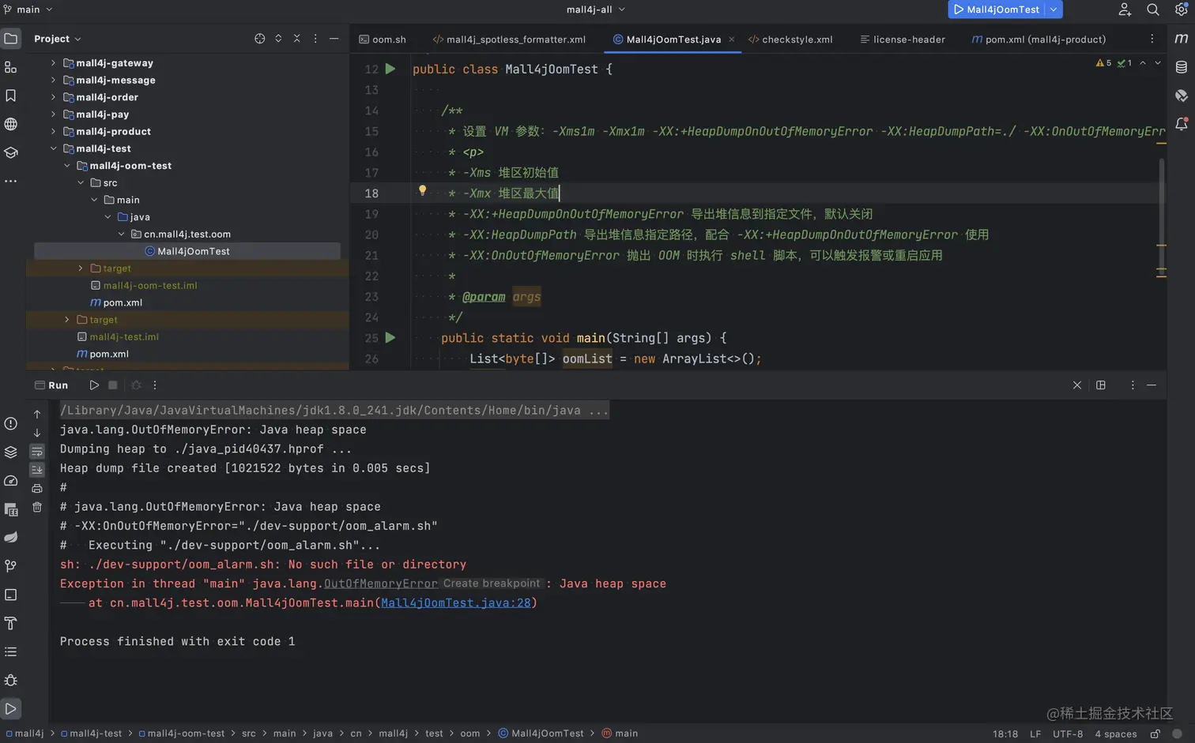Open the Learn graduation-cap tool icon
The width and height of the screenshot is (1195, 743).
pyautogui.click(x=11, y=152)
